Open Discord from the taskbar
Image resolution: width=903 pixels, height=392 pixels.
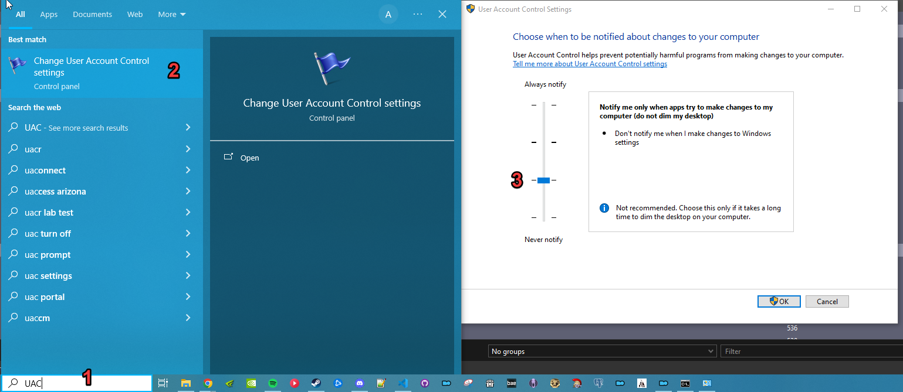360,383
